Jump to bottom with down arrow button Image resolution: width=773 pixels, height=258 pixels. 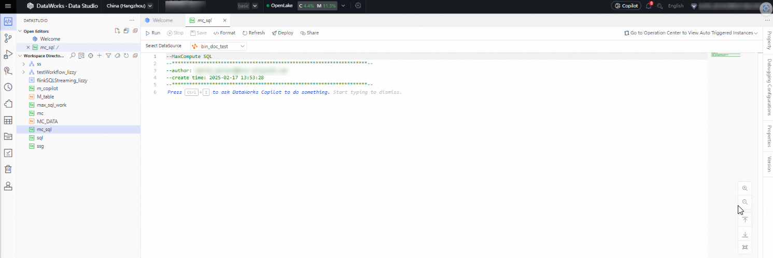tap(745, 234)
